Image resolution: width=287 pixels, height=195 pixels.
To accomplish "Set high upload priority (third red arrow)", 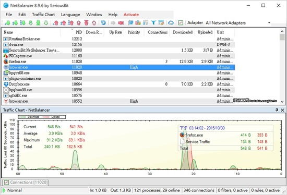I will [x=71, y=23].
